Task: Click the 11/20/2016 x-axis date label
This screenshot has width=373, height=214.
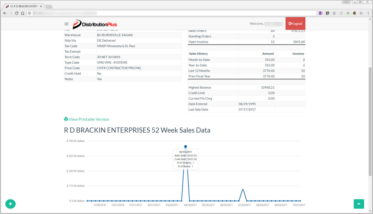Action: [x=100, y=205]
